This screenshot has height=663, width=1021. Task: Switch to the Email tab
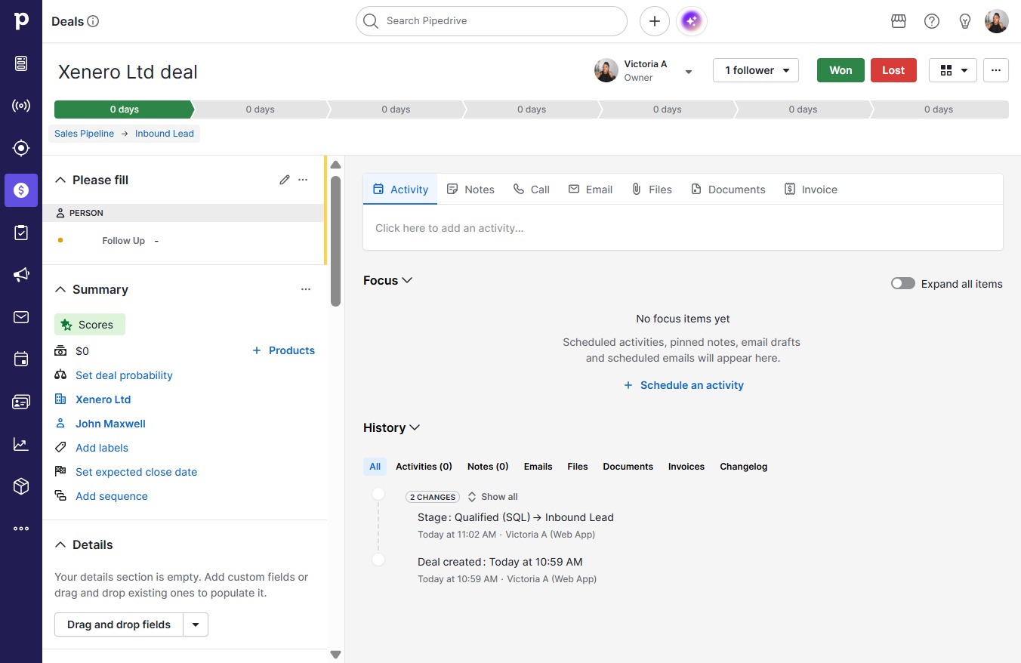tap(591, 190)
